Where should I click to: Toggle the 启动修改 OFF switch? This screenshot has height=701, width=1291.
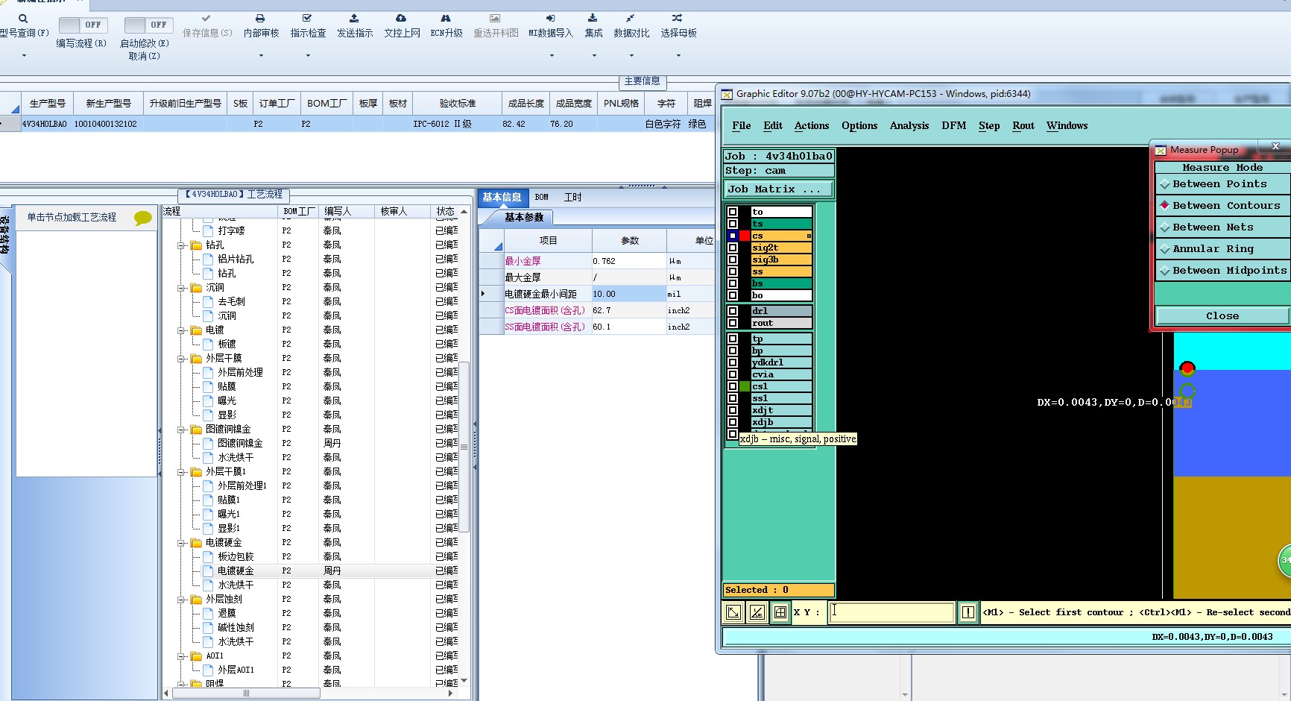coord(149,25)
